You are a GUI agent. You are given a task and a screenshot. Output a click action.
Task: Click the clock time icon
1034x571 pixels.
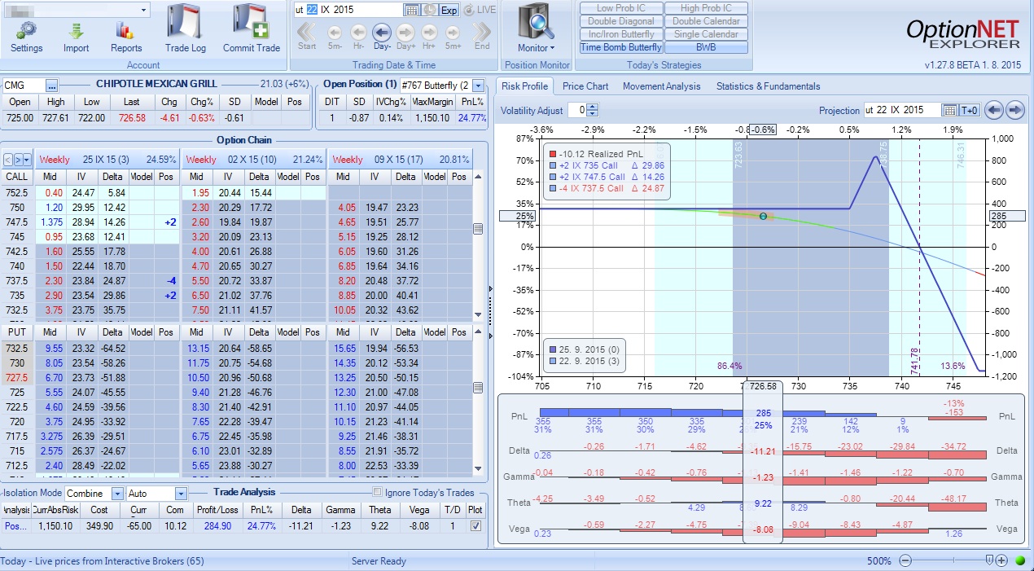429,10
